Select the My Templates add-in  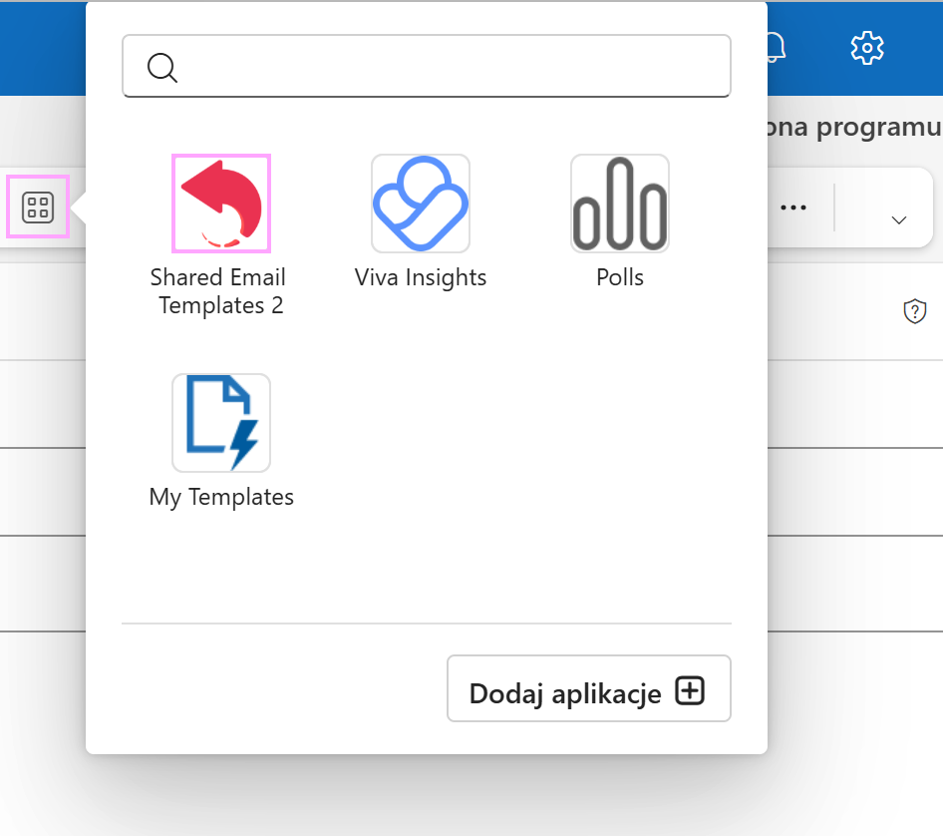(220, 422)
